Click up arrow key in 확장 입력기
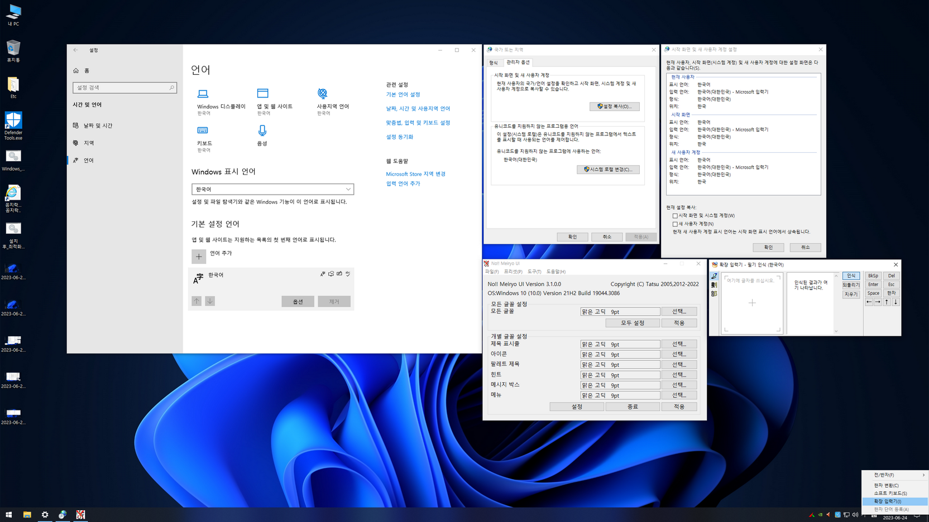 (887, 302)
